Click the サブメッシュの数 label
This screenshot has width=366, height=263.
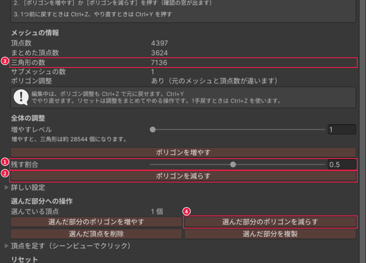click(x=38, y=72)
